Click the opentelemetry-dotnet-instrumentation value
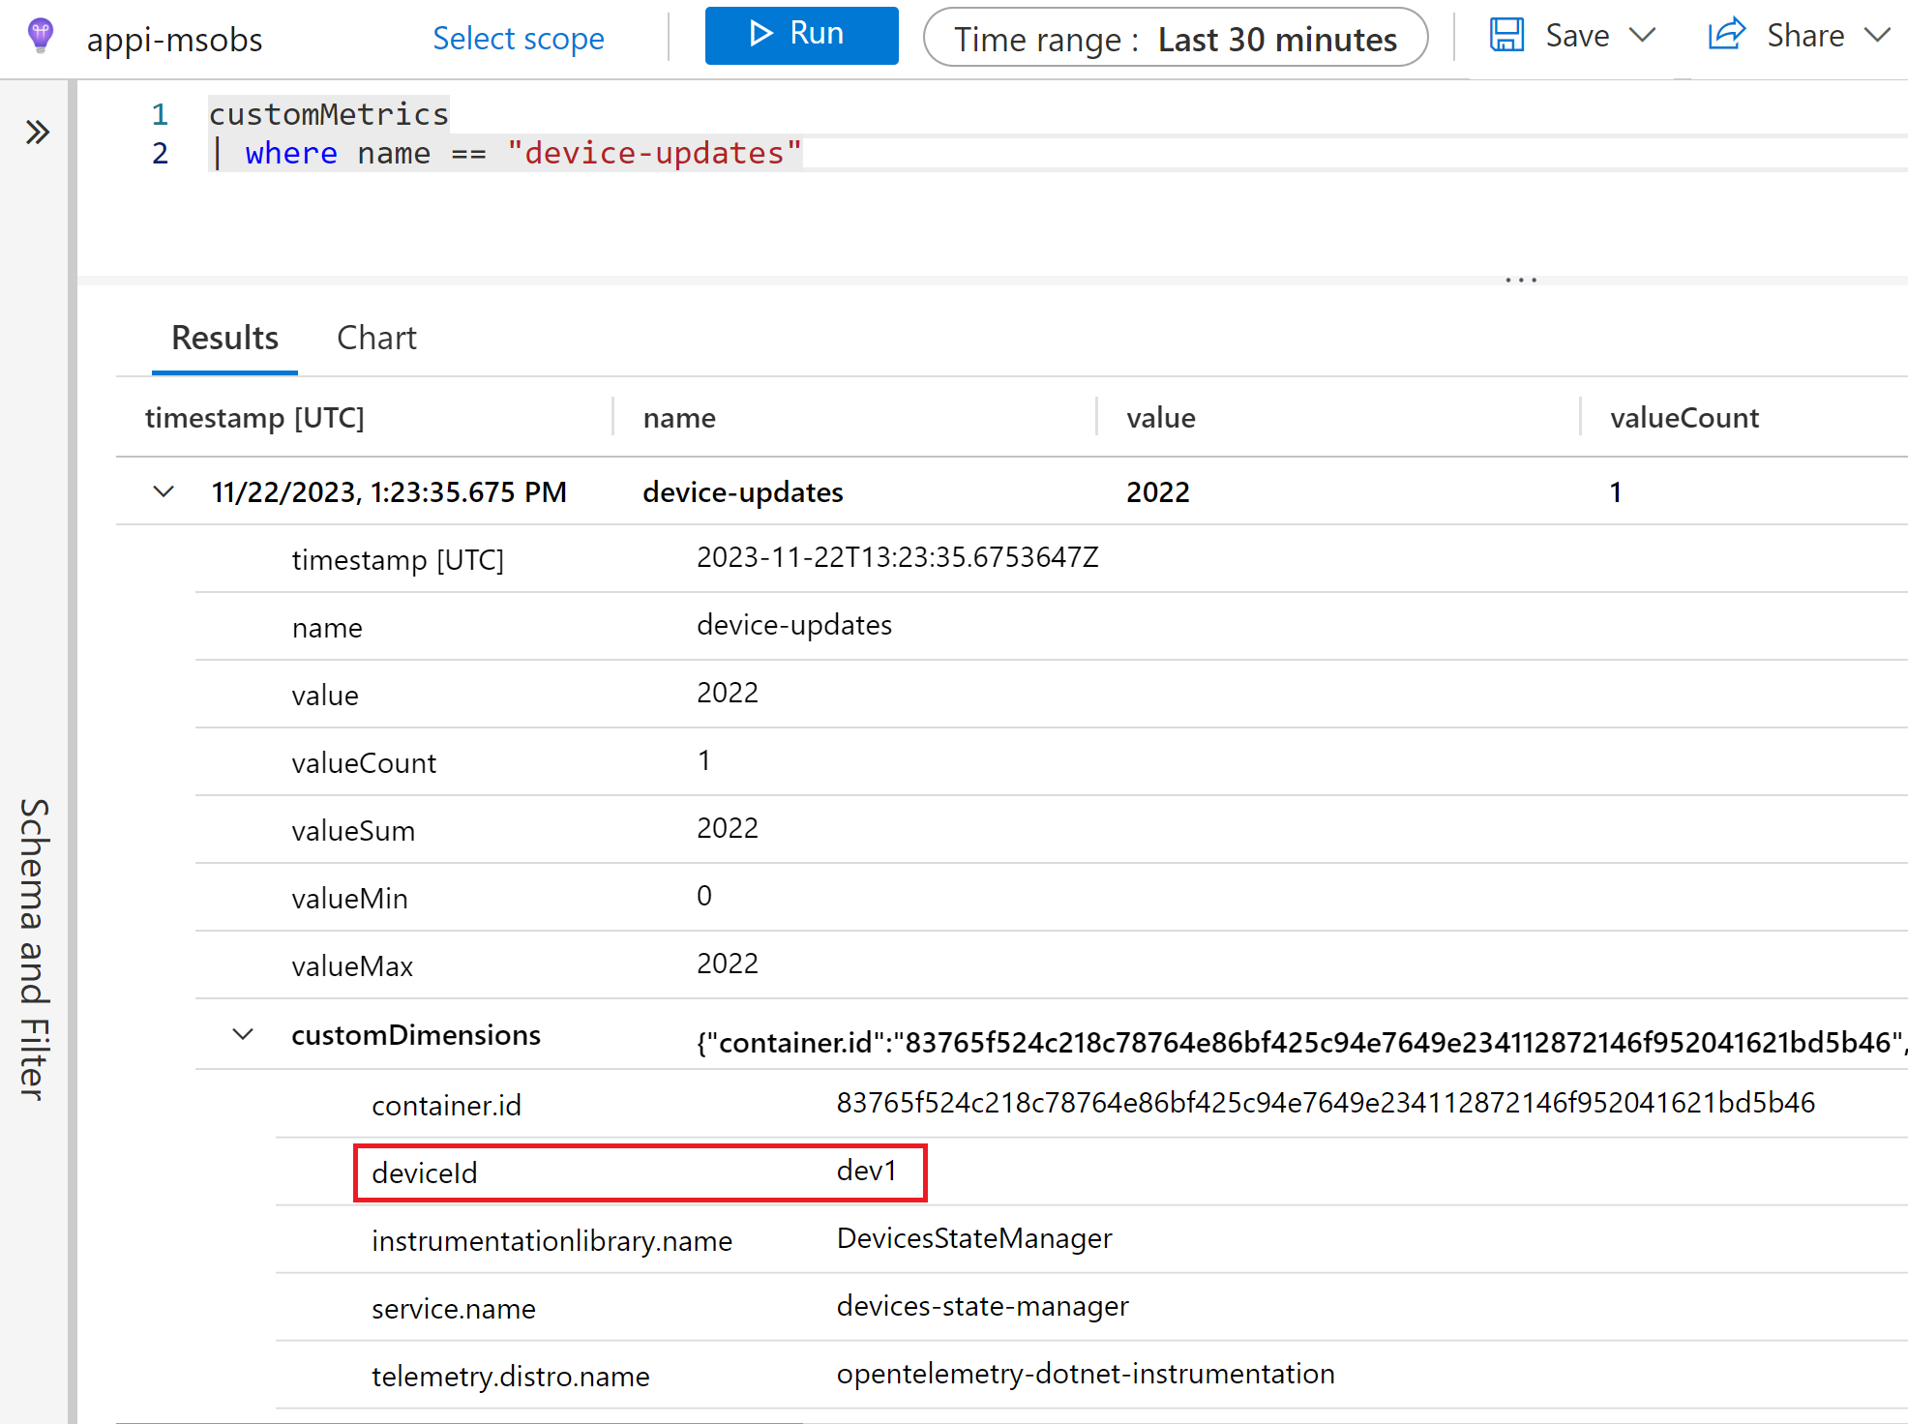The width and height of the screenshot is (1908, 1424). click(1086, 1374)
